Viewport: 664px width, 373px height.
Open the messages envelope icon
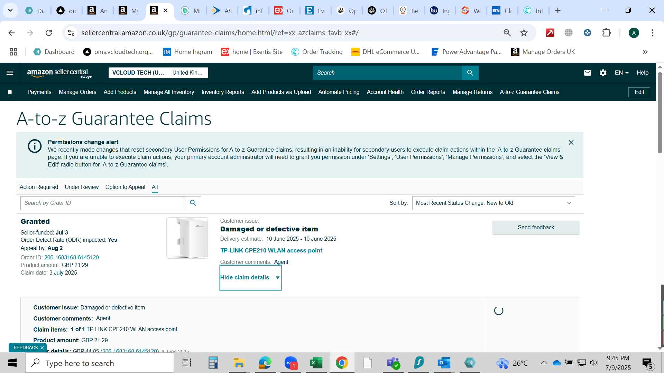click(x=587, y=73)
